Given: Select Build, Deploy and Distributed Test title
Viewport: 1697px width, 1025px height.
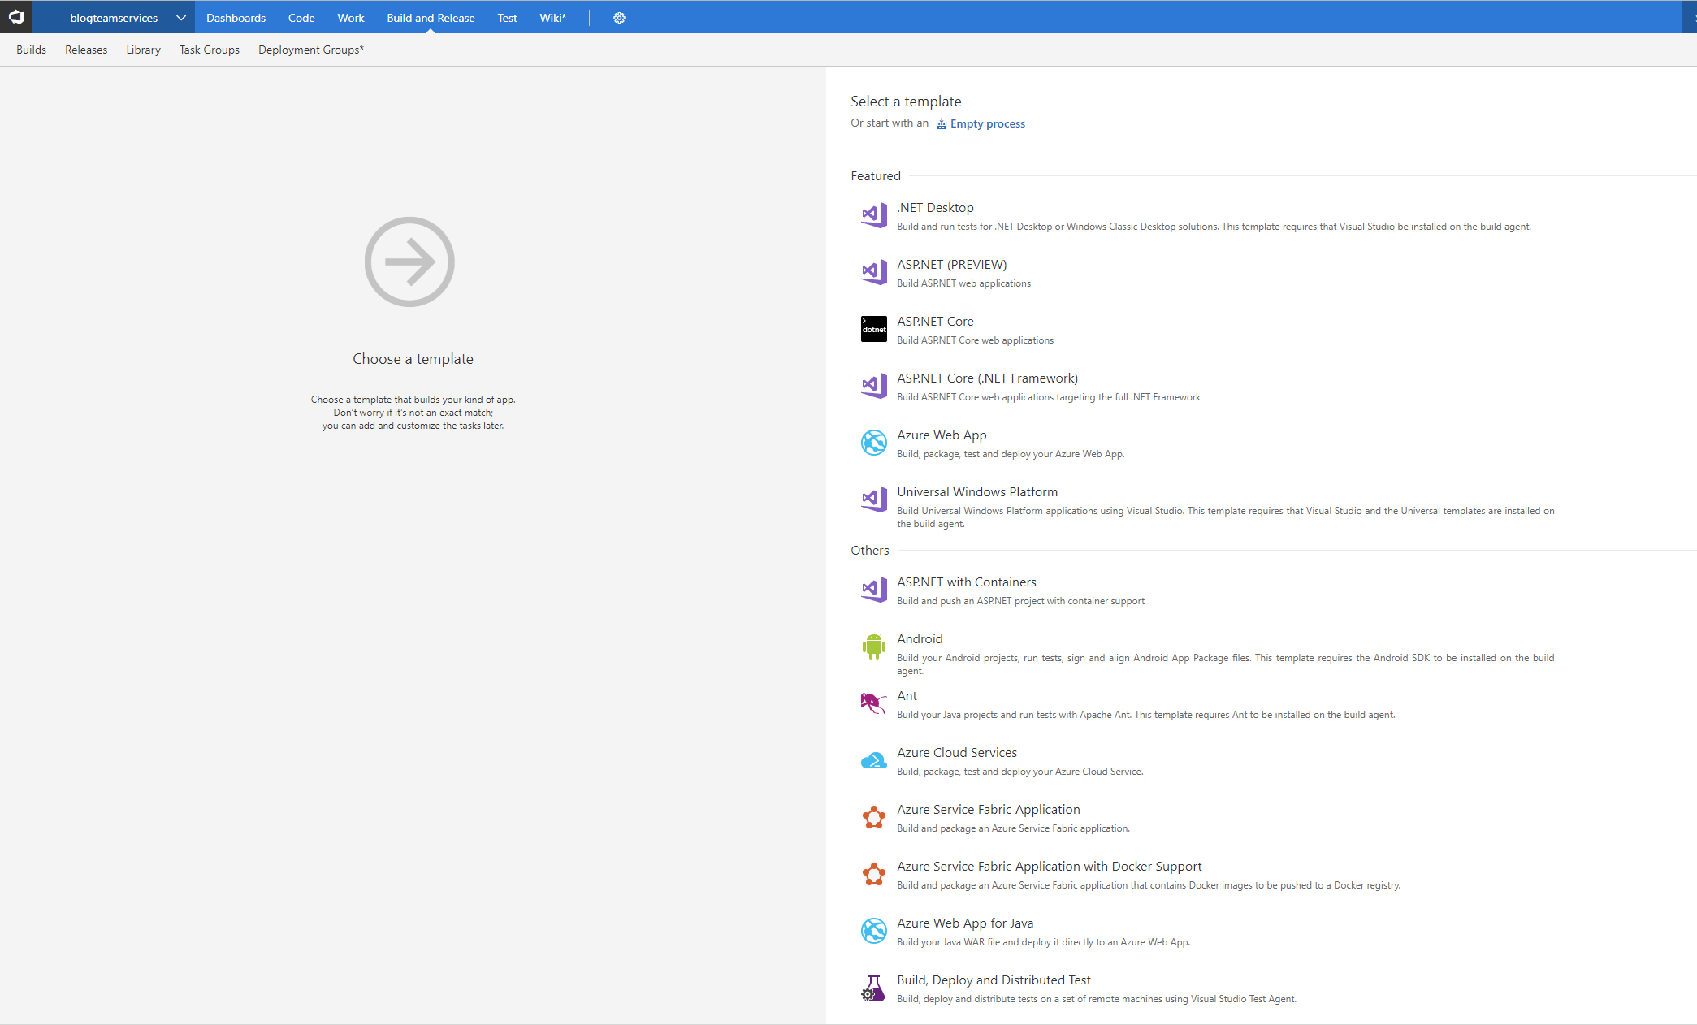Looking at the screenshot, I should [994, 980].
